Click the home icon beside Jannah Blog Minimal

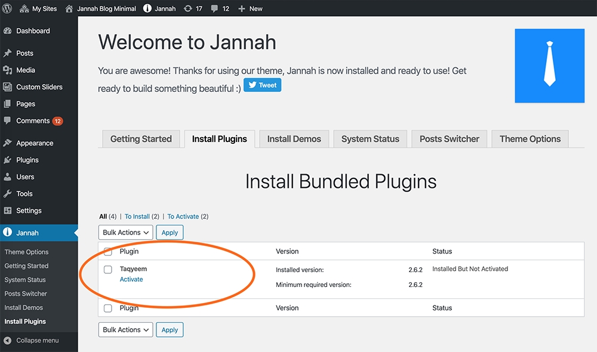click(x=69, y=8)
